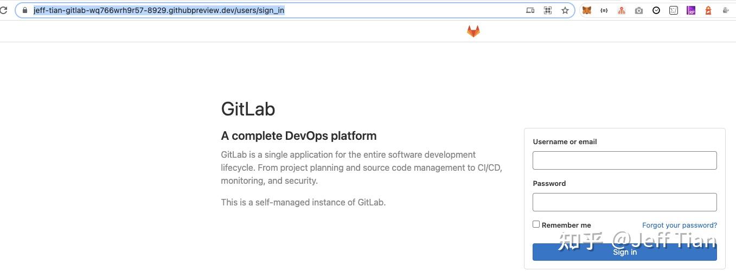Image resolution: width=736 pixels, height=271 pixels.
Task: Click the 'Password' label
Action: (x=549, y=183)
